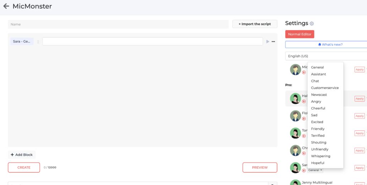Viewport: 367px width, 185px height.
Task: Play the Sara text block
Action: pos(268,42)
